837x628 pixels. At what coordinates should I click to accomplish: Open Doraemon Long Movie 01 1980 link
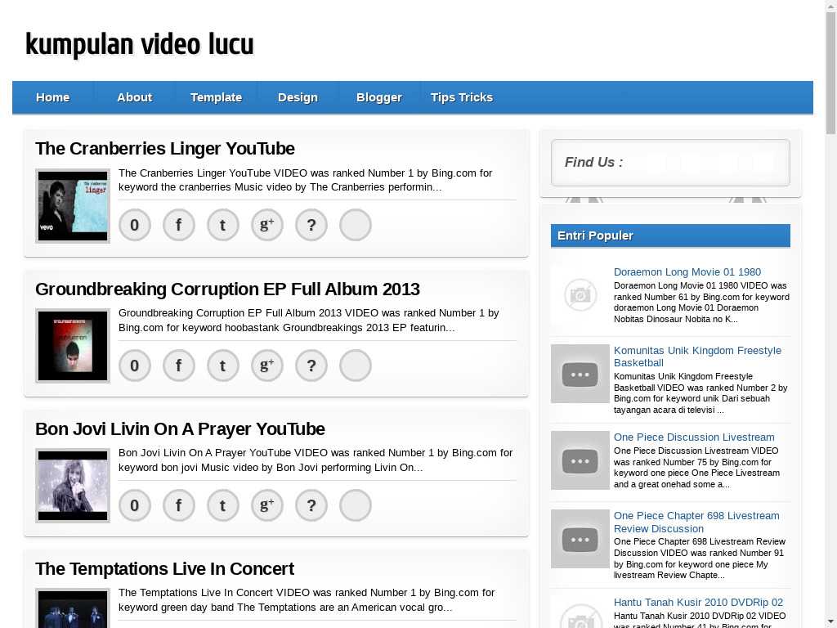click(687, 271)
